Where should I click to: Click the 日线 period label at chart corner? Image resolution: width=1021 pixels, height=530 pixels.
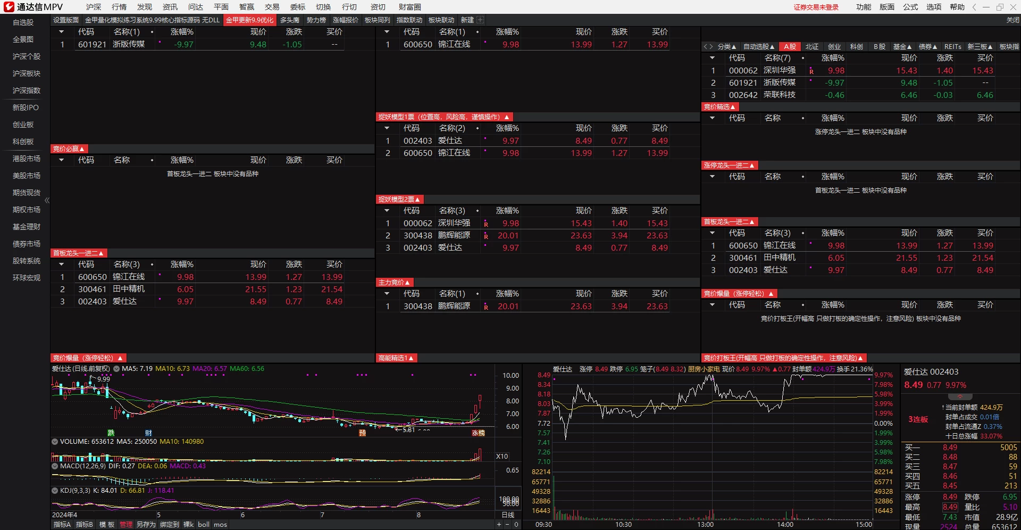click(508, 515)
